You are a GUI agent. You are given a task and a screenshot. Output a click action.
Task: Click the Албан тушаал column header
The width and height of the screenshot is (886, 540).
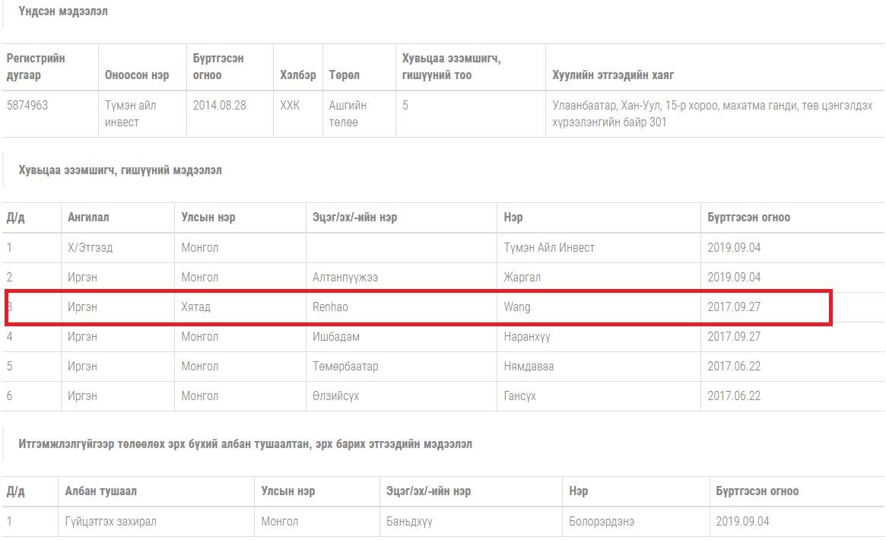pyautogui.click(x=101, y=491)
